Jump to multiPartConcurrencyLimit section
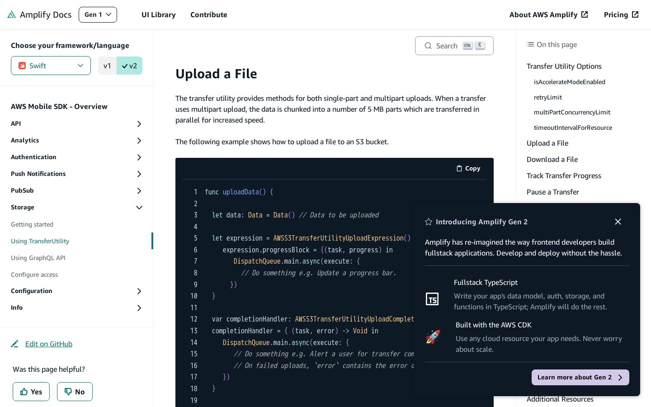This screenshot has height=407, width=651. [x=572, y=112]
